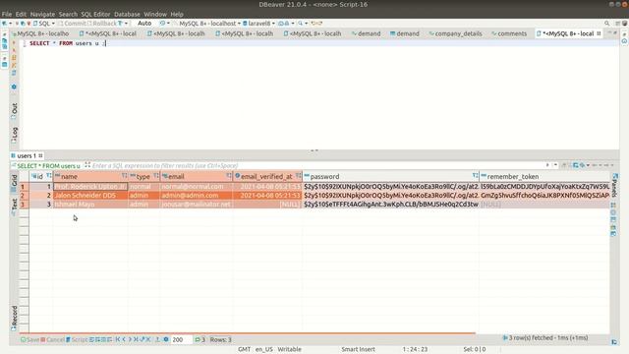Image resolution: width=629 pixels, height=354 pixels.
Task: Toggle the Panels side button
Action: point(614,185)
